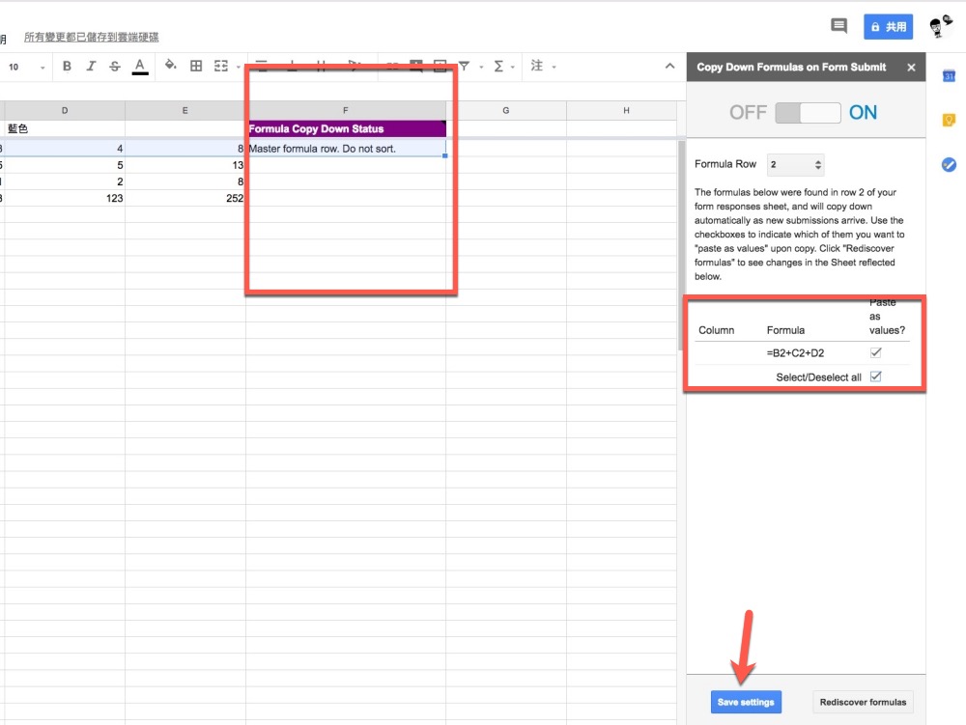This screenshot has width=966, height=725.
Task: Toggle Select/Deselect all checkbox
Action: point(875,376)
